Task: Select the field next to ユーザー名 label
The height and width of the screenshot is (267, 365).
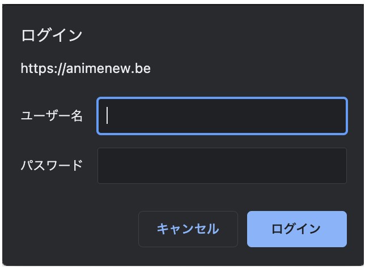Action: (222, 116)
